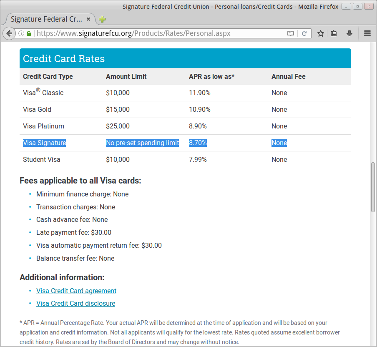The height and width of the screenshot is (347, 377).
Task: Open the downloads panel arrow
Action: (x=349, y=33)
